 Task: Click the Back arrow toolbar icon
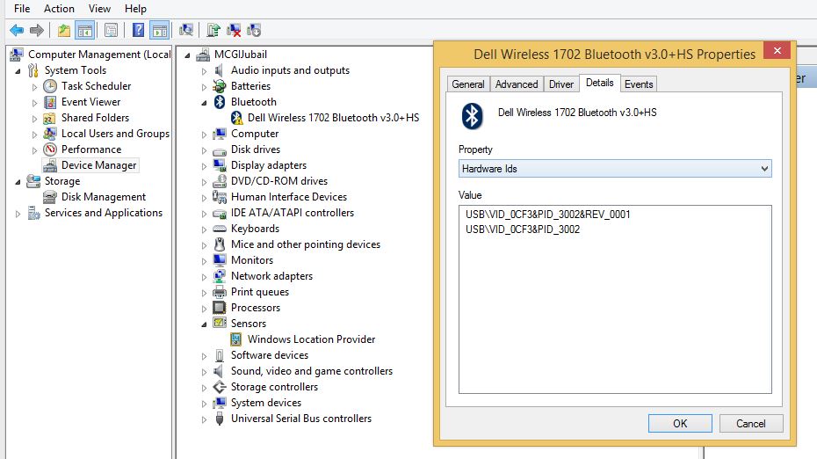17,30
